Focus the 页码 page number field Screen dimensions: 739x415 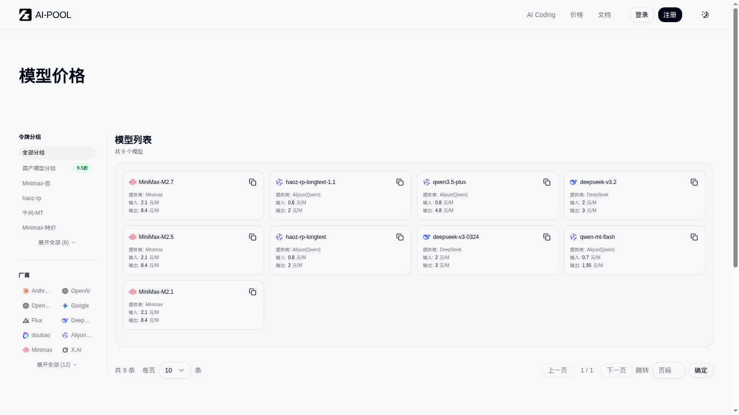669,370
